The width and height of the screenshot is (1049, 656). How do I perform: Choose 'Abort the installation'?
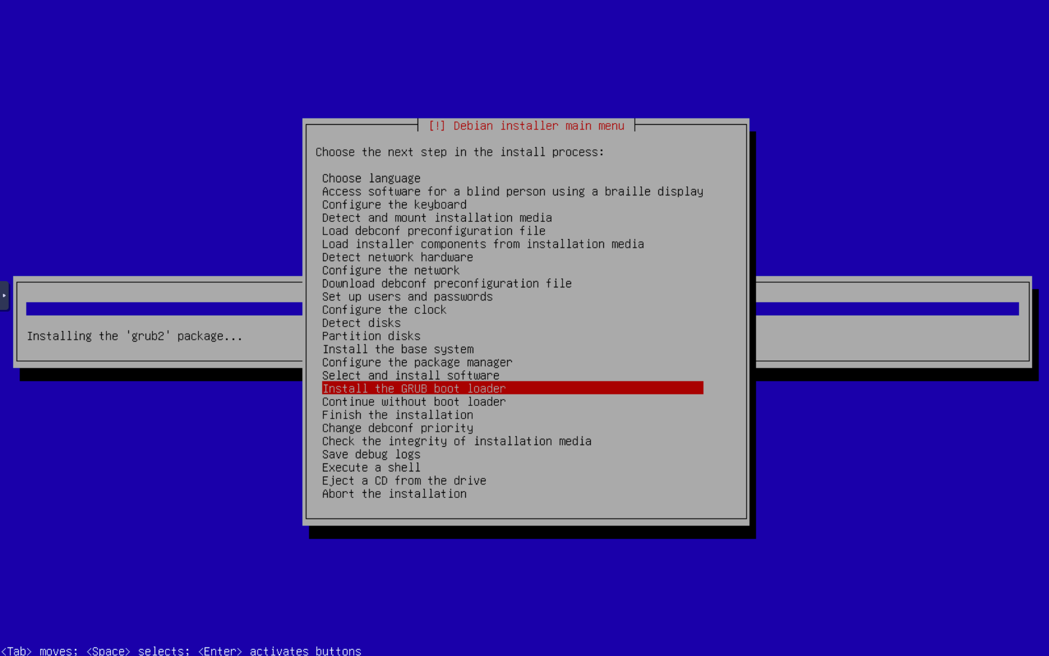pyautogui.click(x=394, y=494)
